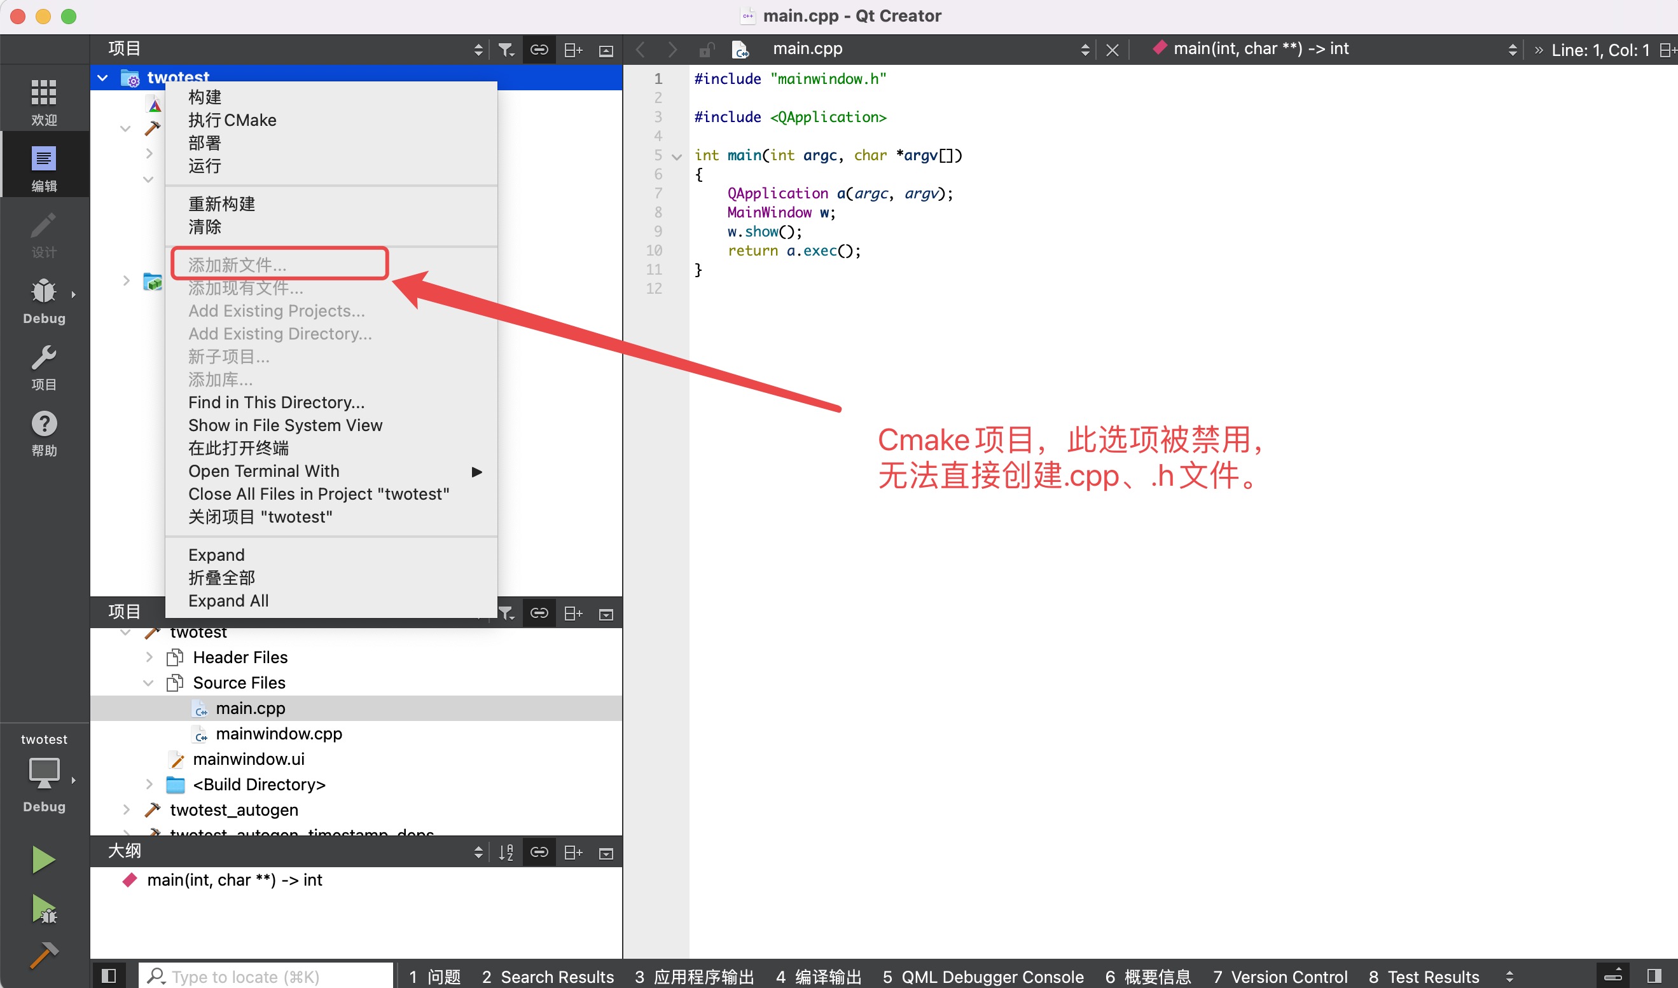The image size is (1678, 988).
Task: Click the Type to locate field
Action: (x=267, y=977)
